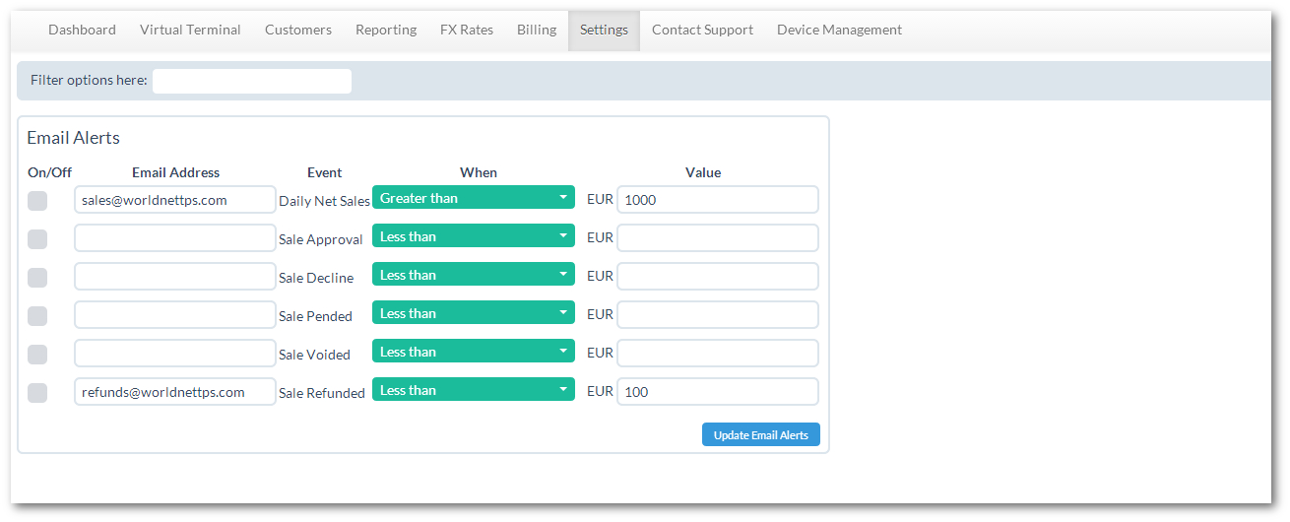
Task: Go to the FX Rates tab
Action: tap(467, 31)
